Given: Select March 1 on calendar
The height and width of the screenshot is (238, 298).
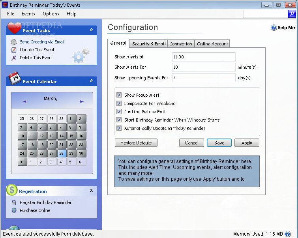Looking at the screenshot, I should point(71,119).
